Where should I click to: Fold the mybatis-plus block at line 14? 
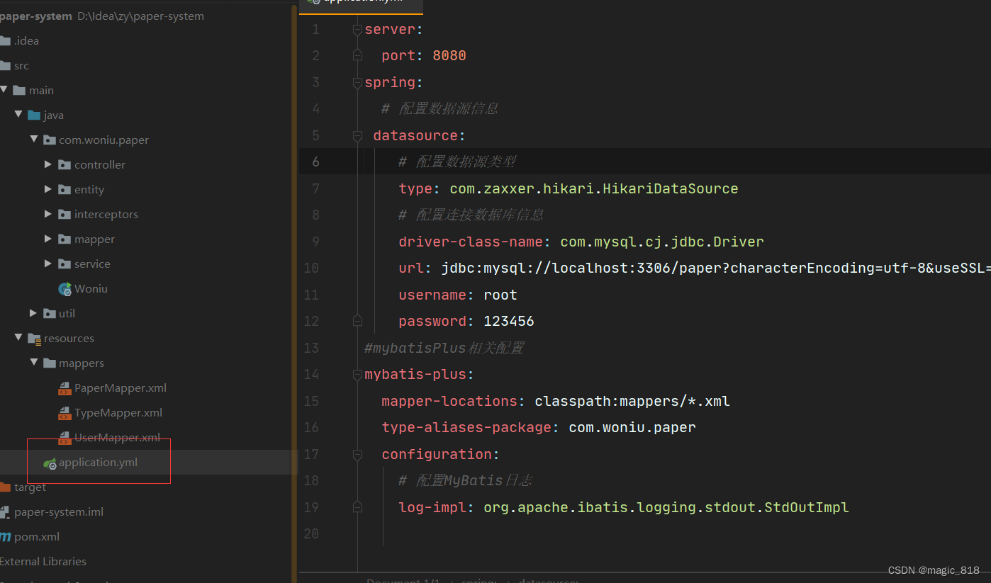357,374
